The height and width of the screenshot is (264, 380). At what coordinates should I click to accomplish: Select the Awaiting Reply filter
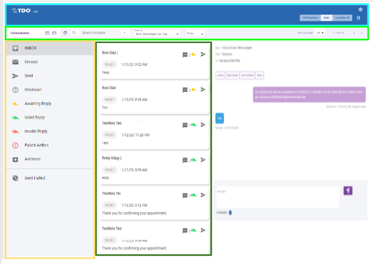38,104
